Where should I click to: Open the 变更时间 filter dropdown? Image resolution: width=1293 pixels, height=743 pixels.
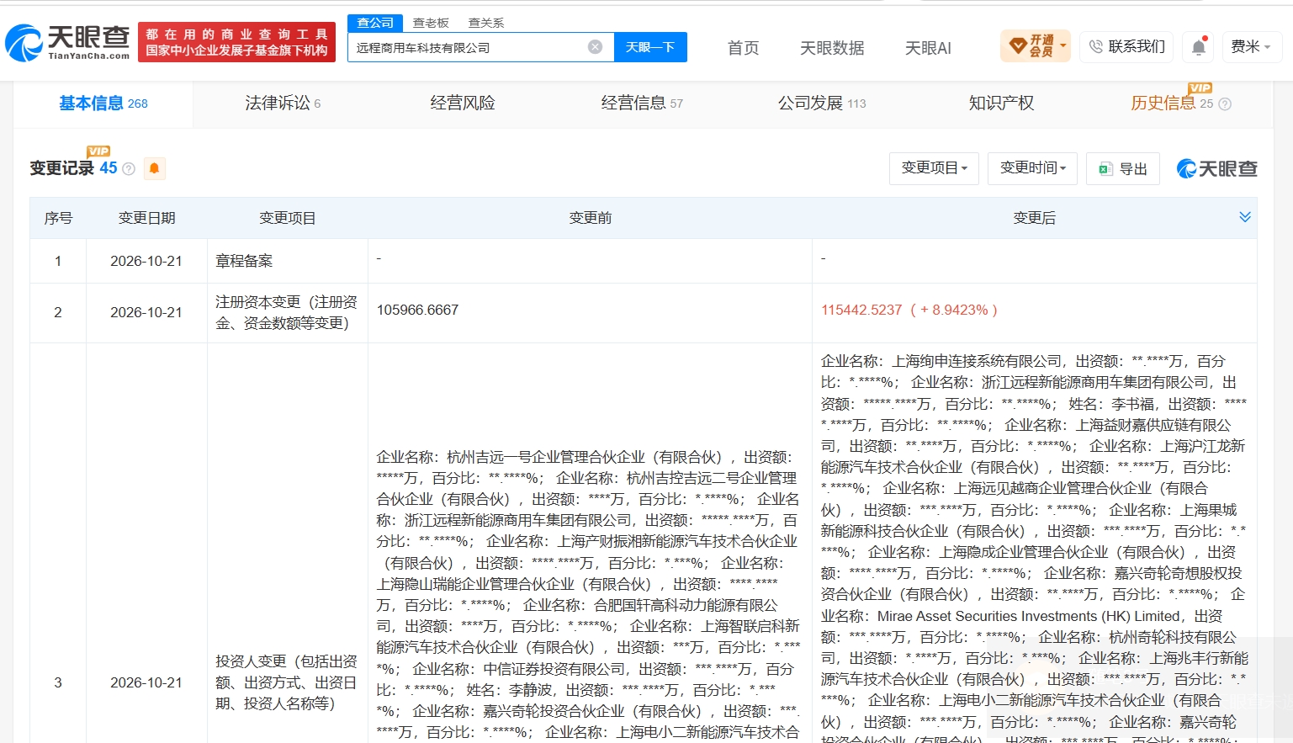click(x=1033, y=168)
